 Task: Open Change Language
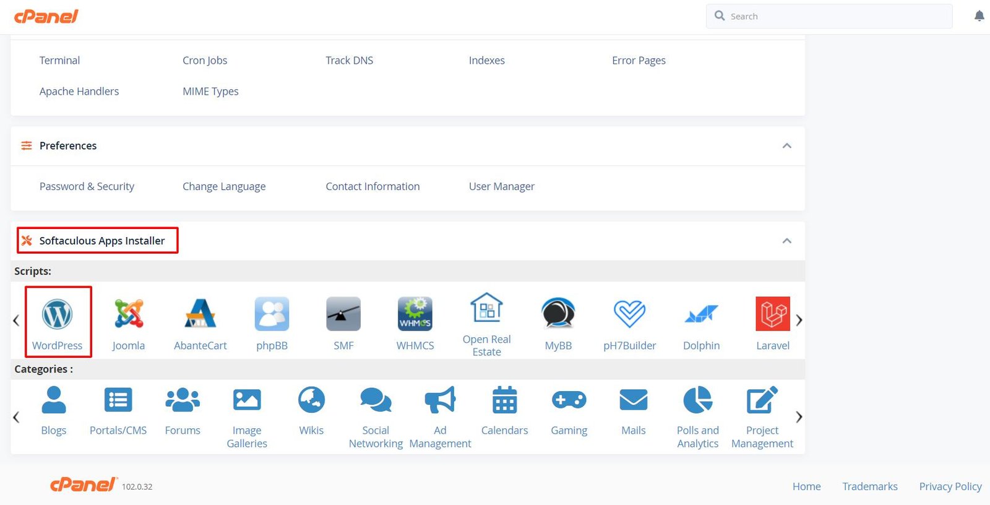pyautogui.click(x=224, y=187)
